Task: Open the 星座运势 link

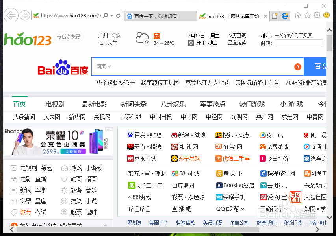Action: coord(237,42)
